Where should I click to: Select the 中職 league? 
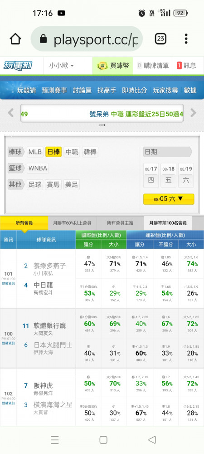coord(72,152)
